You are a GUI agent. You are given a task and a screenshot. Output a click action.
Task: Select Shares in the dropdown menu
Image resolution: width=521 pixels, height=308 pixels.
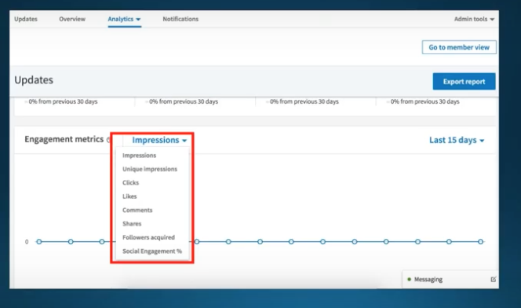132,223
